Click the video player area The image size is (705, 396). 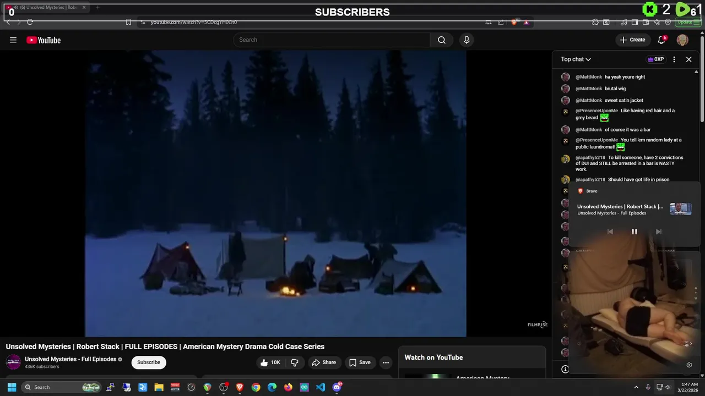(275, 193)
